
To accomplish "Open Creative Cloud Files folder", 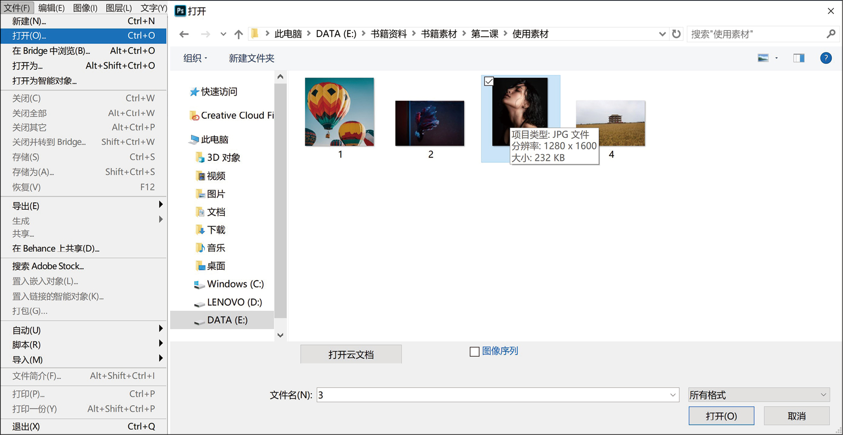I will point(232,115).
